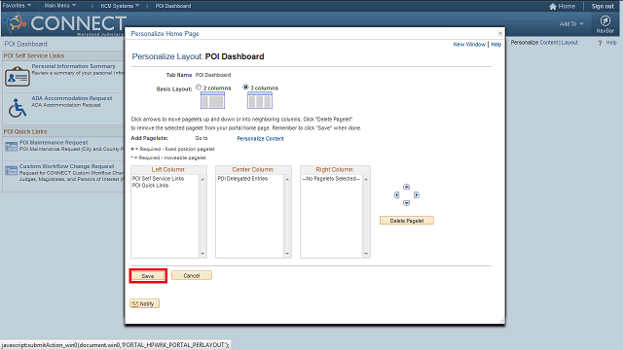Open the New Window link
This screenshot has width=623, height=350.
coord(469,45)
